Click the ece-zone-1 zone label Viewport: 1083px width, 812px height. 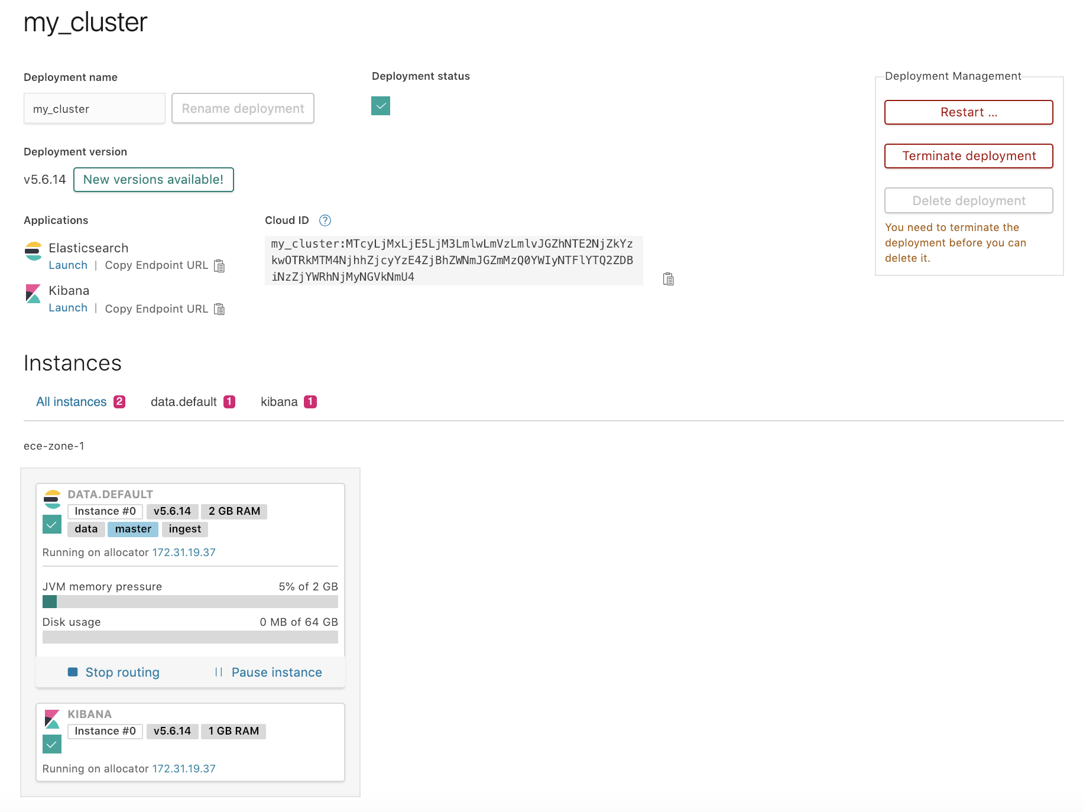[54, 446]
